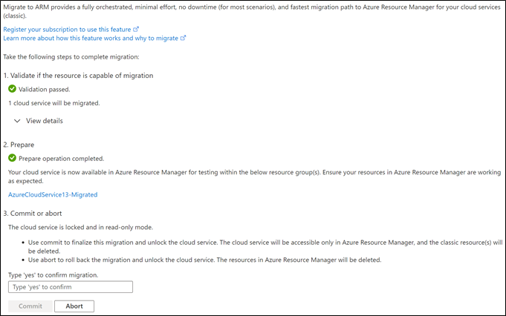Viewport: 506px width, 316px height.
Task: Expand the View details chevron
Action: click(17, 121)
